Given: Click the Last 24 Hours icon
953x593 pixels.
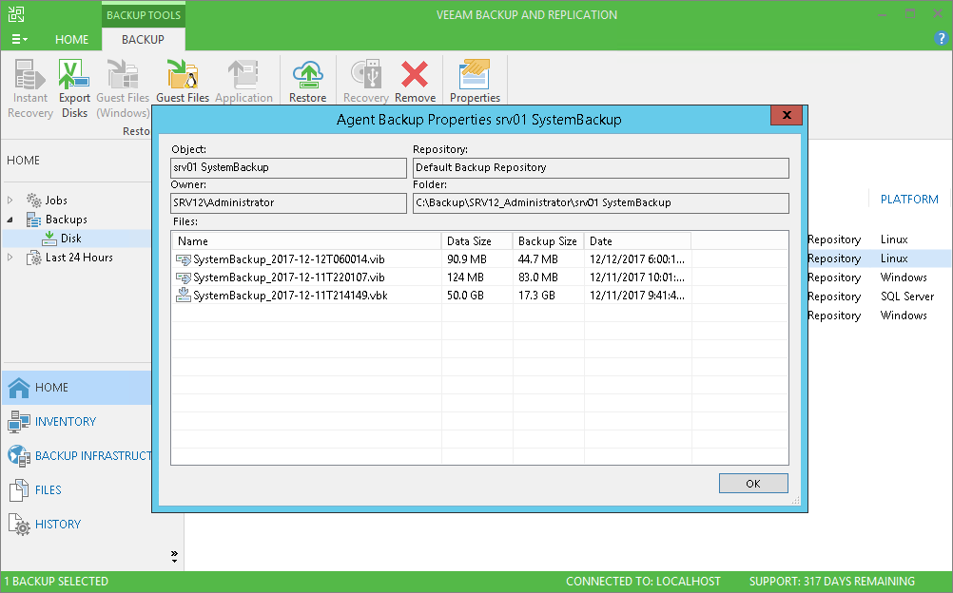Looking at the screenshot, I should 34,258.
